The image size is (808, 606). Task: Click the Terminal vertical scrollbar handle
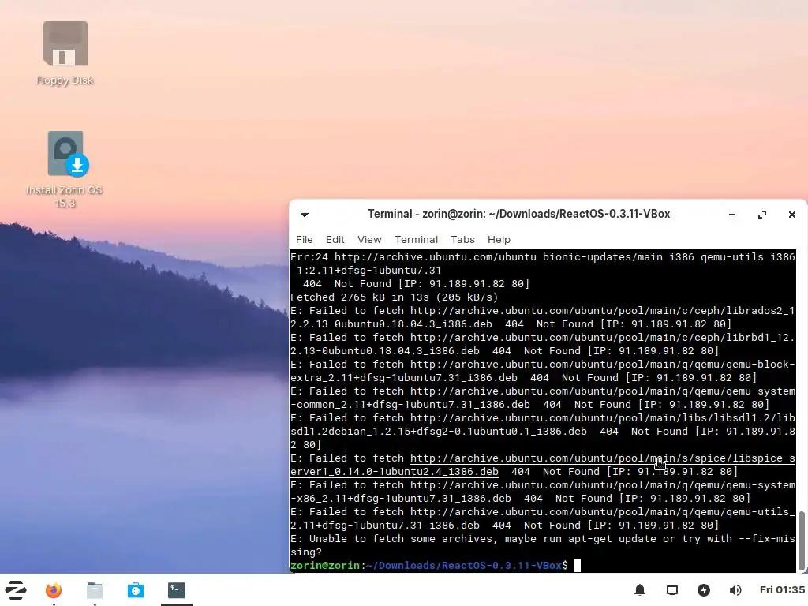pos(802,541)
